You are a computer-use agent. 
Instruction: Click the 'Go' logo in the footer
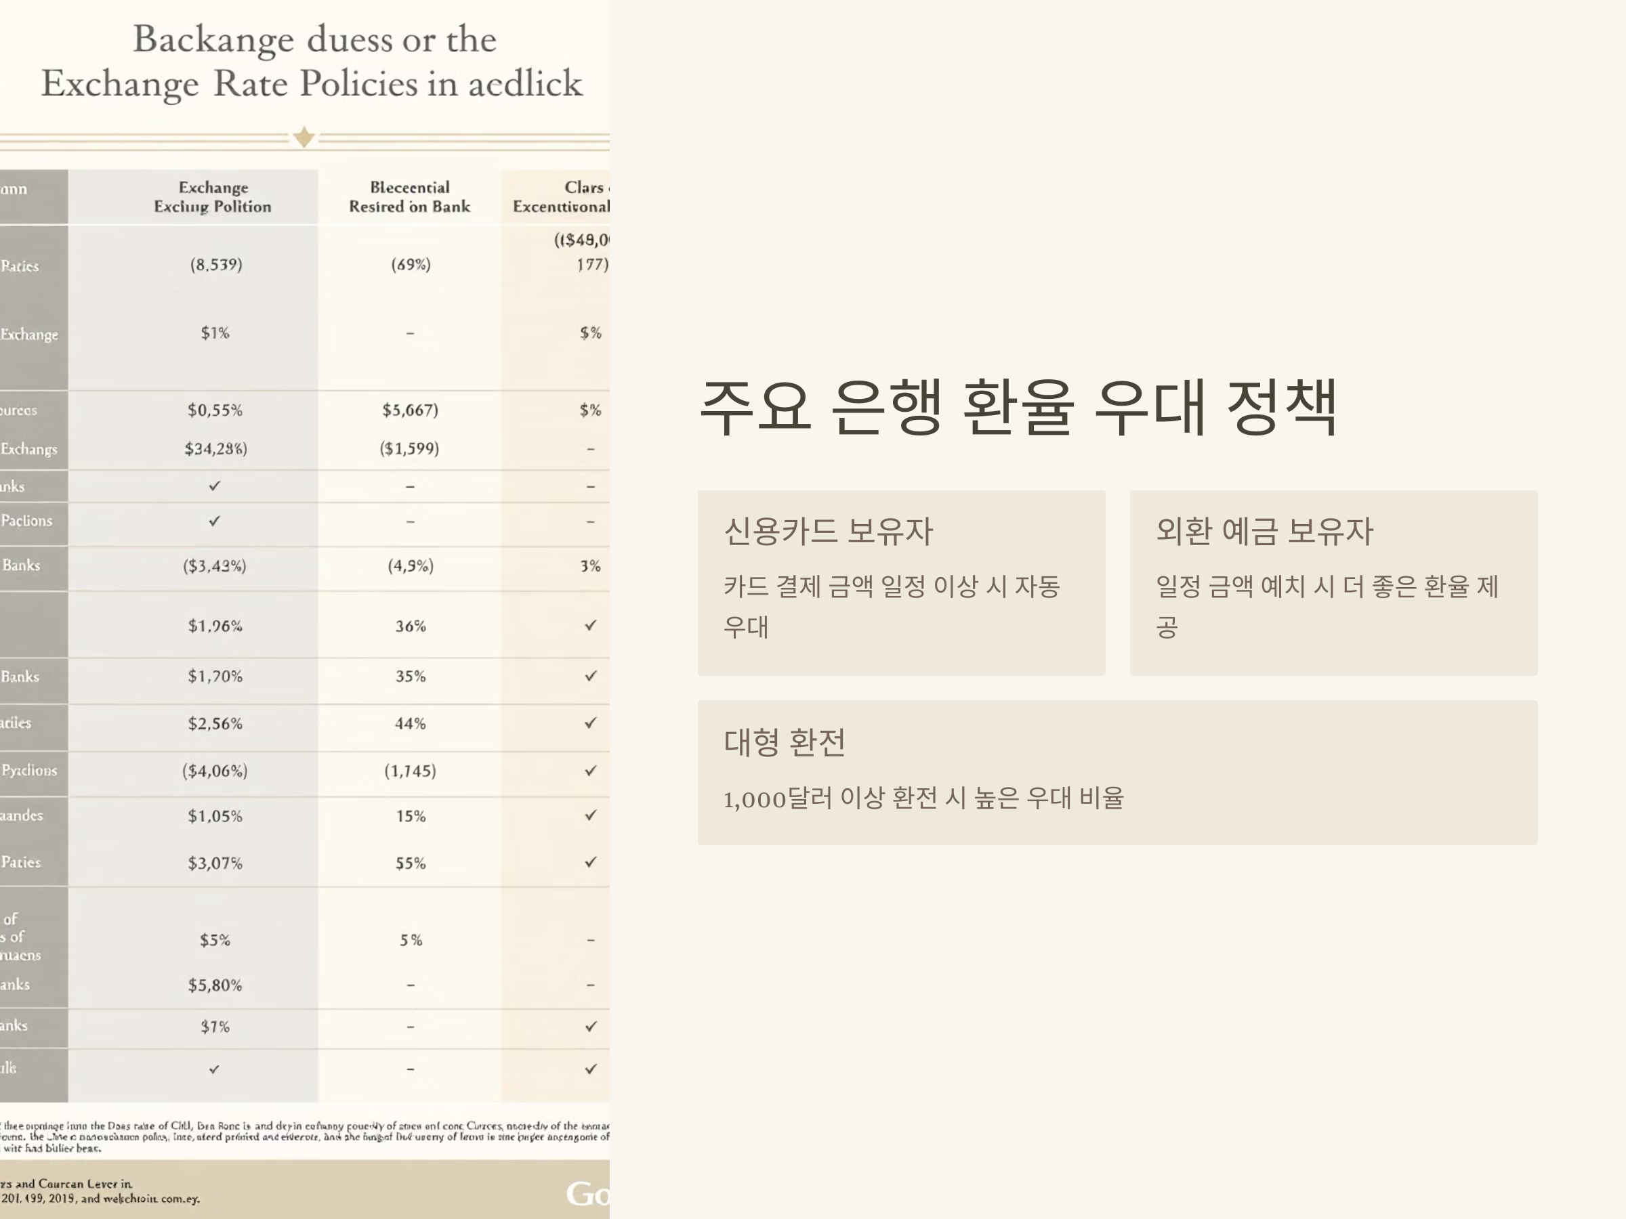pyautogui.click(x=587, y=1194)
